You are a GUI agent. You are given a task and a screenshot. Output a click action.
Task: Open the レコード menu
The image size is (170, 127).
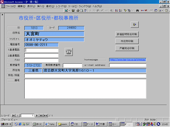(61, 6)
